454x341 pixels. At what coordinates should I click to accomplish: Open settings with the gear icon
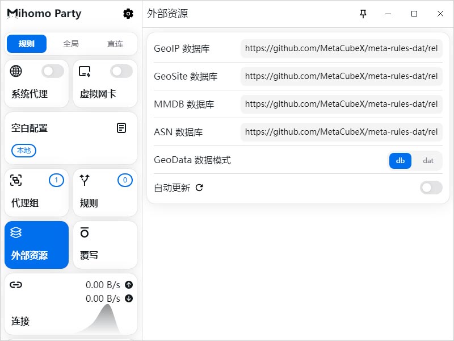[128, 13]
